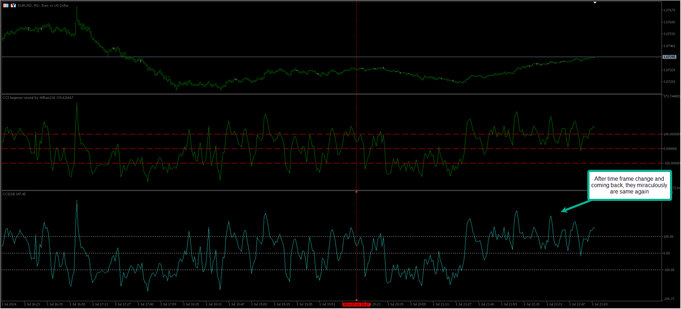681x309 pixels.
Task: Click the 1 Jul 16:39 time axis label
Action: [x=55, y=304]
